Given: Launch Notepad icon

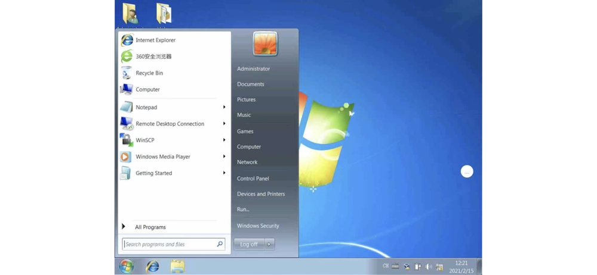Looking at the screenshot, I should [127, 108].
